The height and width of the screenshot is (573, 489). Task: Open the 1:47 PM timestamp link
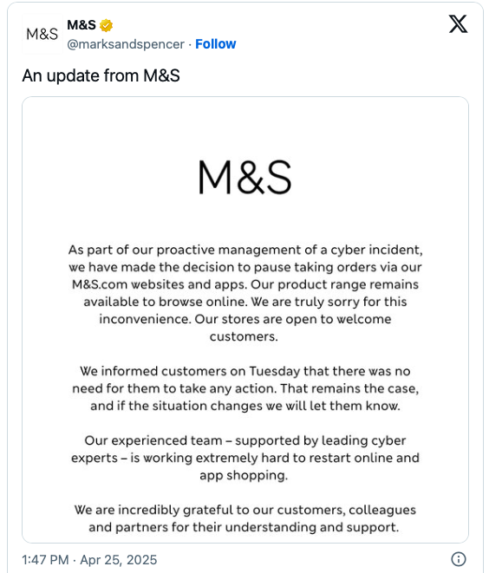(45, 559)
